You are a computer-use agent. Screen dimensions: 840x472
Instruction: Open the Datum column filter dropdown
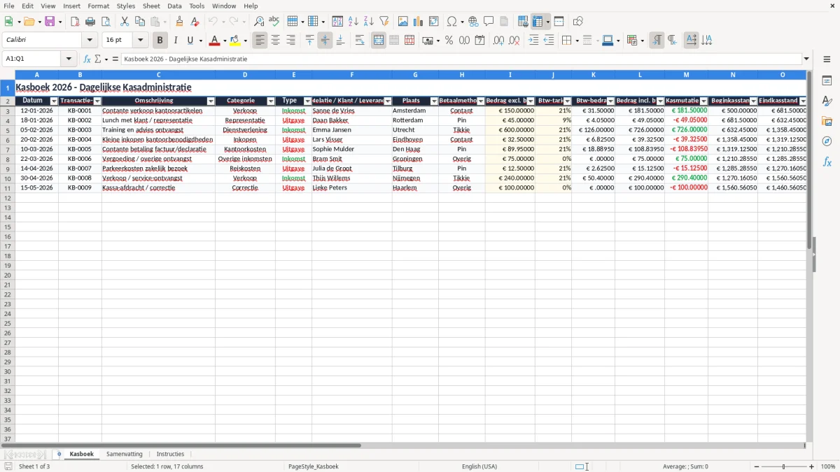(x=54, y=101)
